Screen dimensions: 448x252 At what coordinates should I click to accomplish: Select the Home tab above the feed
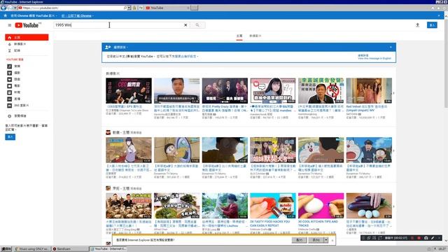tap(239, 36)
